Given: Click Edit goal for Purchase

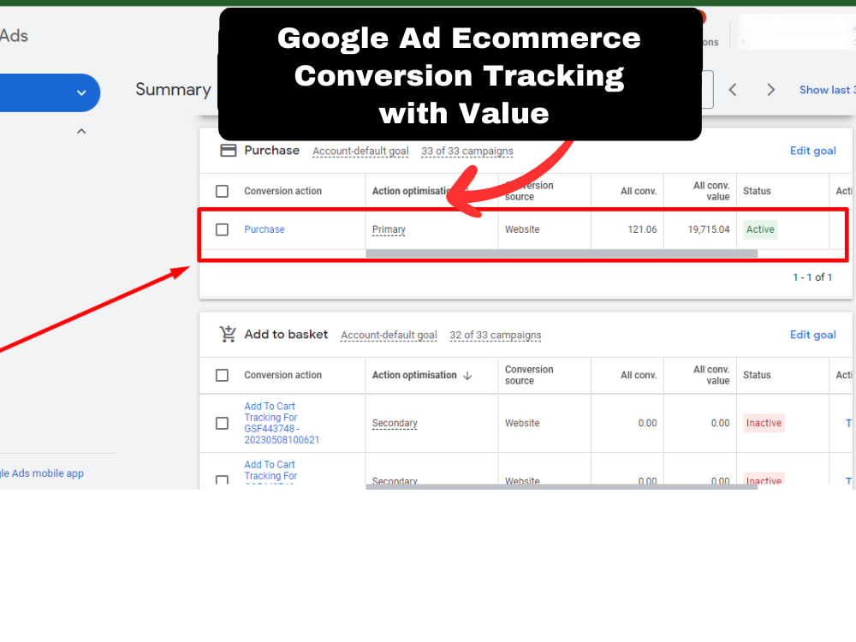Looking at the screenshot, I should point(812,151).
